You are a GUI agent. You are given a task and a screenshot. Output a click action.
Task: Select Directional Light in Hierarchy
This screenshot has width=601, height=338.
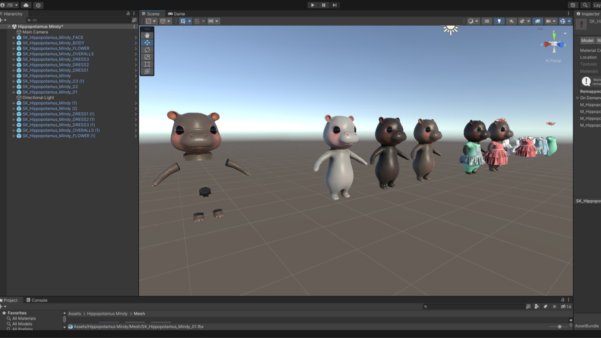pyautogui.click(x=38, y=98)
